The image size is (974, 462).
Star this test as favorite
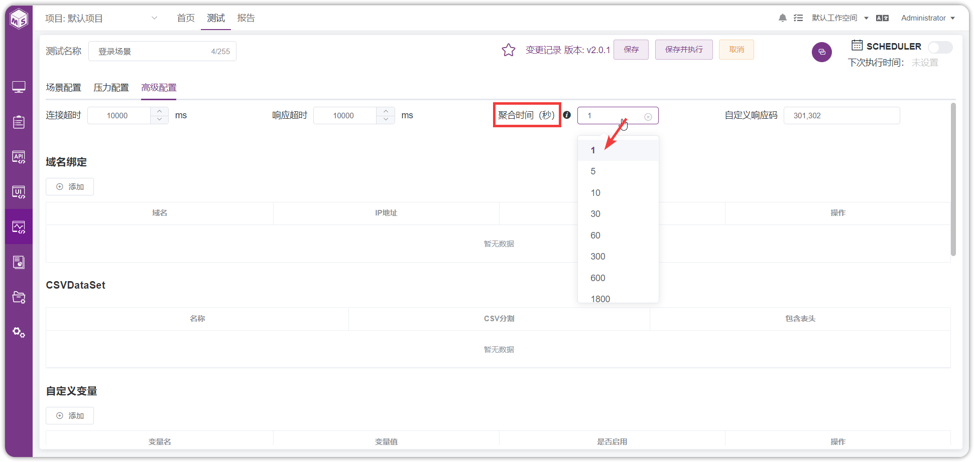pyautogui.click(x=509, y=50)
